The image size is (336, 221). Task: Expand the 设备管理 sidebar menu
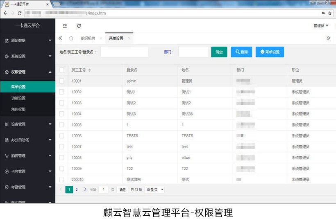point(27,124)
